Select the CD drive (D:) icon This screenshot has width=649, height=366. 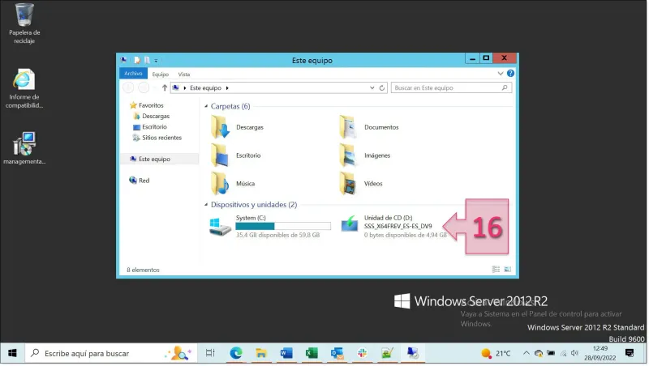[x=350, y=224]
